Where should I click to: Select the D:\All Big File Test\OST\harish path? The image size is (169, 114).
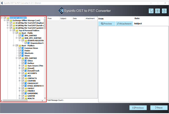pyautogui.click(x=30, y=25)
